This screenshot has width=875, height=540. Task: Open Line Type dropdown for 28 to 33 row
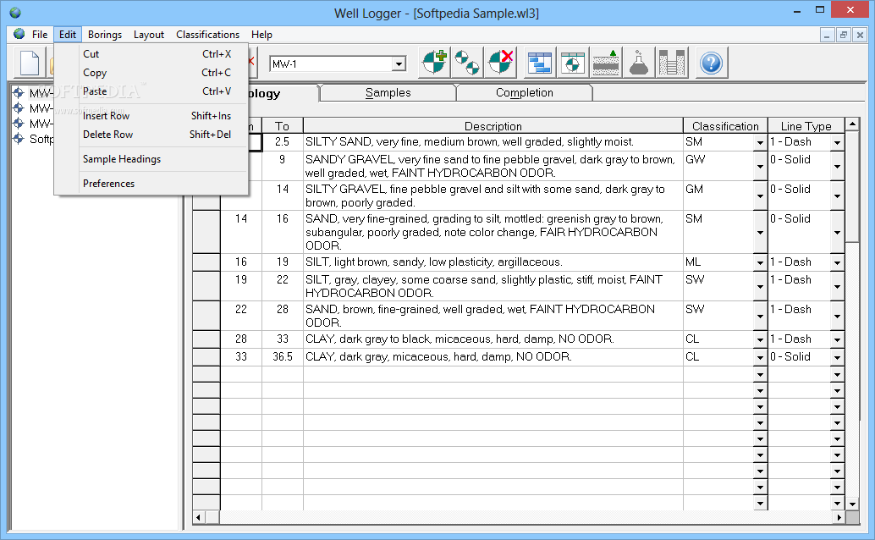click(837, 339)
